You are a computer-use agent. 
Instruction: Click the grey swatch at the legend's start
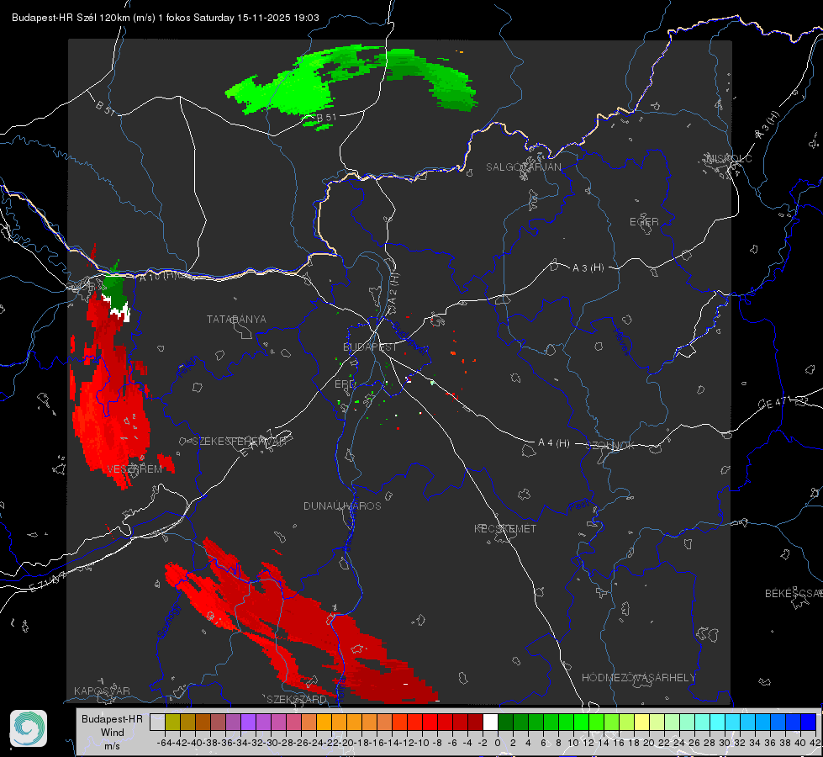tap(157, 722)
